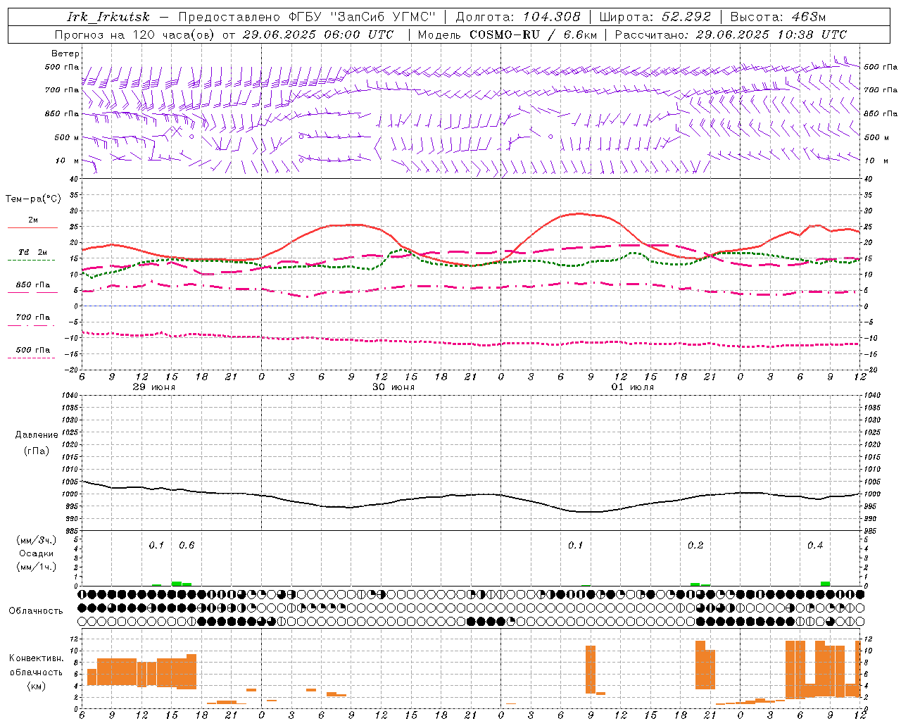Click the precipitation value 0.2
The width and height of the screenshot is (901, 721).
[x=695, y=546]
